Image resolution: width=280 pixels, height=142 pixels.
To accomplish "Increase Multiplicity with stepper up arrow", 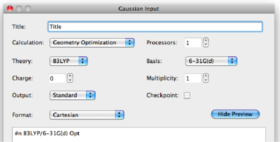I will [205, 76].
